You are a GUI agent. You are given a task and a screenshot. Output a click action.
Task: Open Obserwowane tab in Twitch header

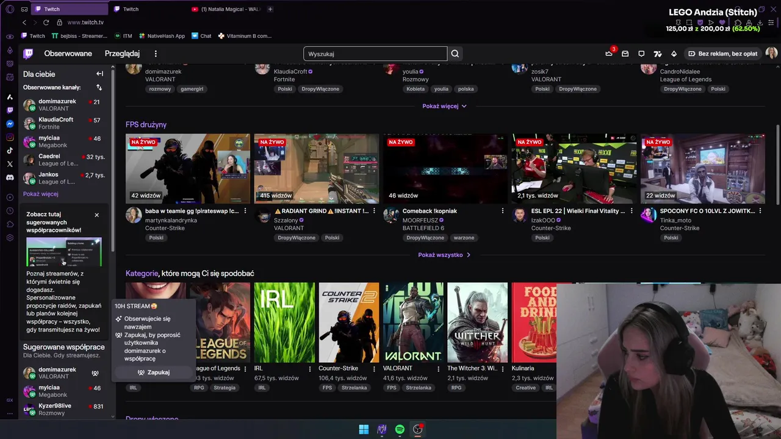click(68, 54)
